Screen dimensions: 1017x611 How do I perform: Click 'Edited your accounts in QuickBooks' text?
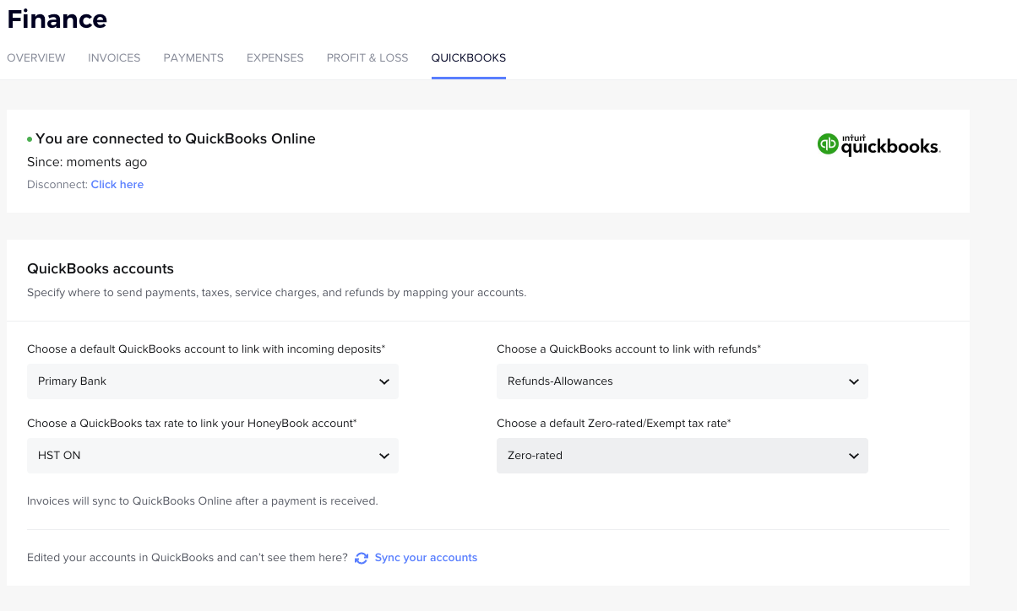click(188, 558)
